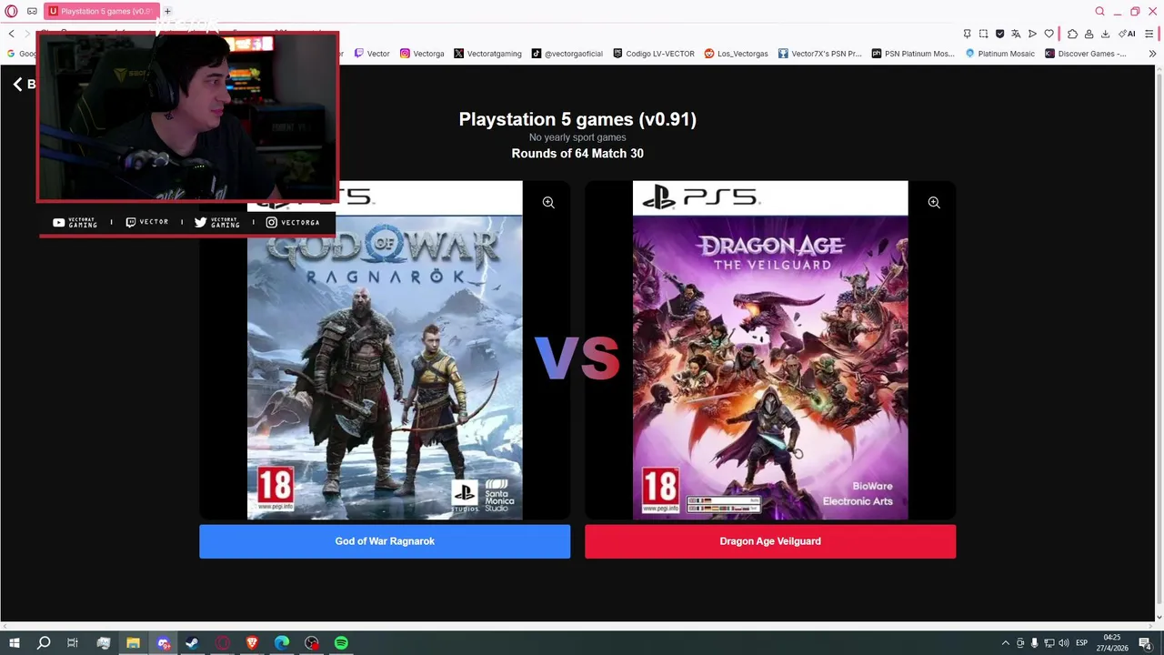This screenshot has width=1164, height=655.
Task: Open Steam from the taskbar
Action: (192, 643)
